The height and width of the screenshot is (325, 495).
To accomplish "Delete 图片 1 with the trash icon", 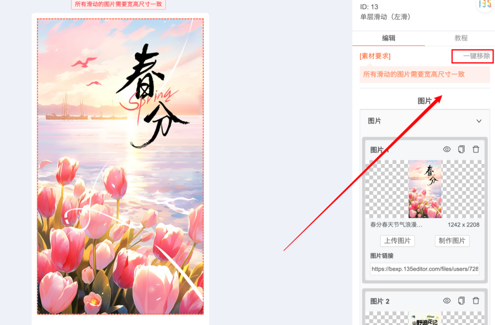I will pos(476,149).
